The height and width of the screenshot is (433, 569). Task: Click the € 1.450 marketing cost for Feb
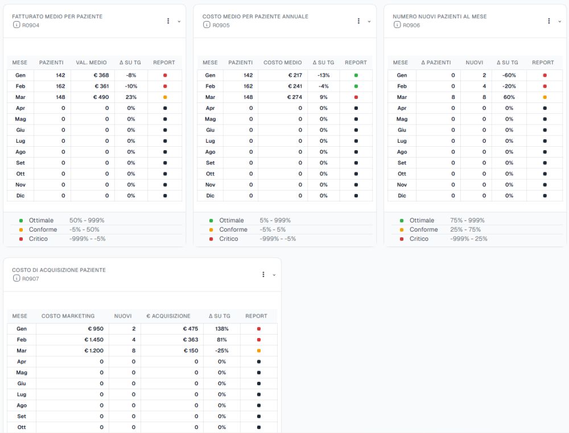click(x=94, y=339)
